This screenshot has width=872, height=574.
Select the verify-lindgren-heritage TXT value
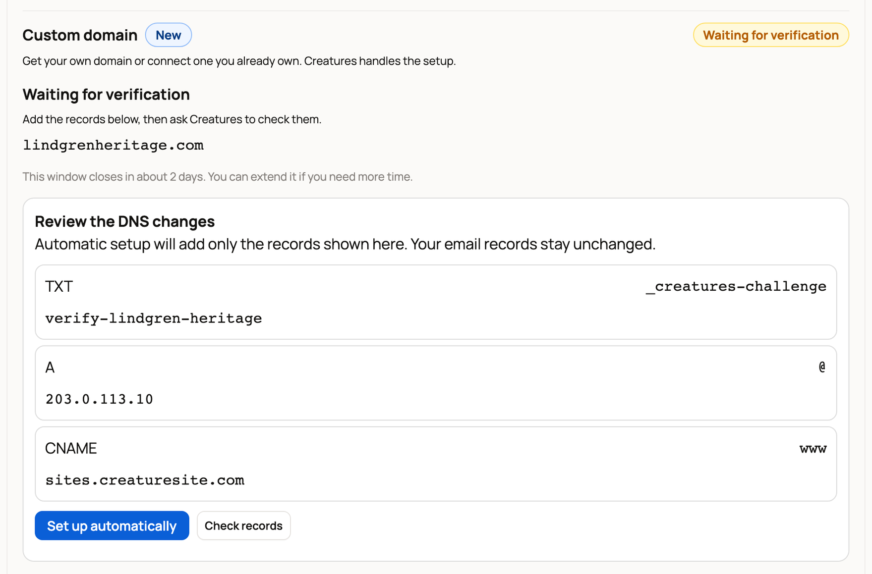tap(154, 318)
